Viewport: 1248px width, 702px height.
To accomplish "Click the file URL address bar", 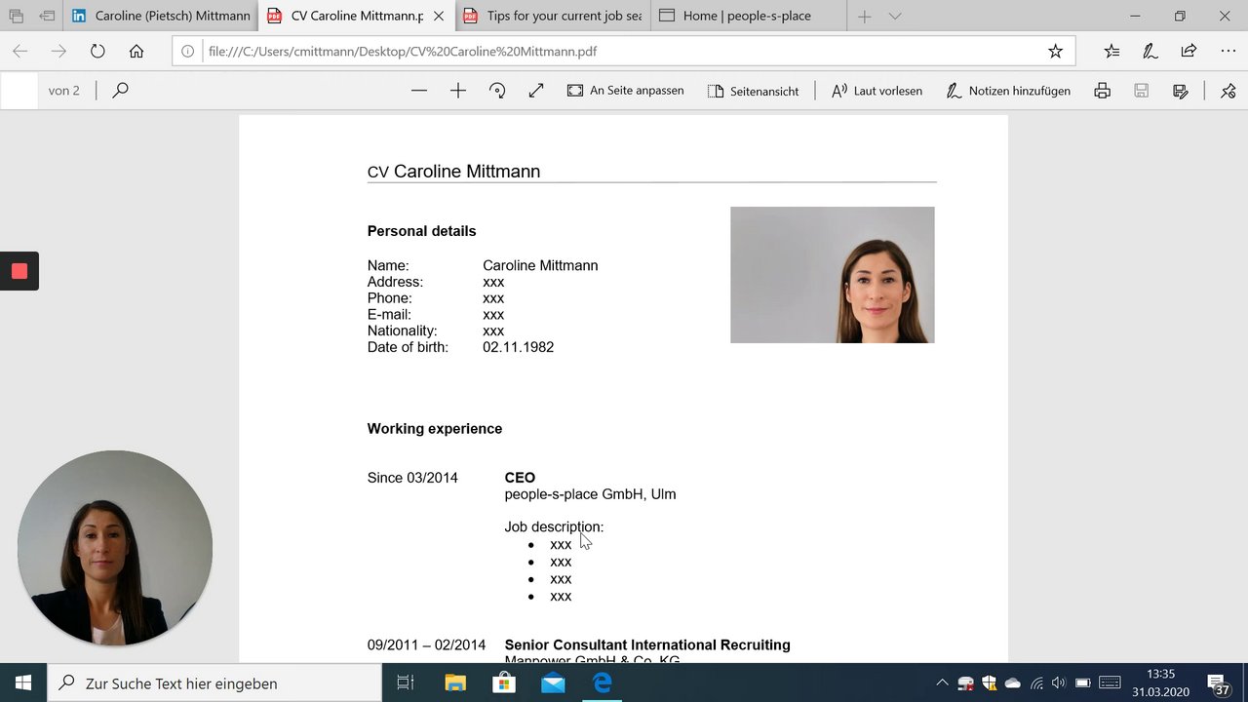I will [624, 51].
